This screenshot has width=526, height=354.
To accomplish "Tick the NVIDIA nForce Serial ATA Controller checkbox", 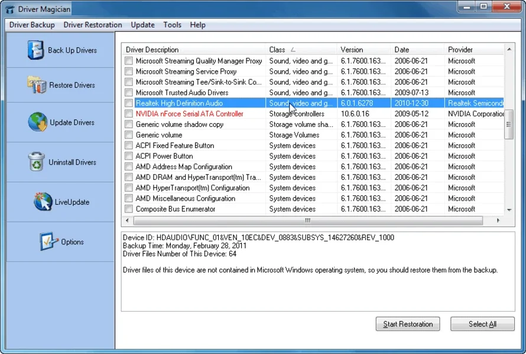I will [128, 114].
